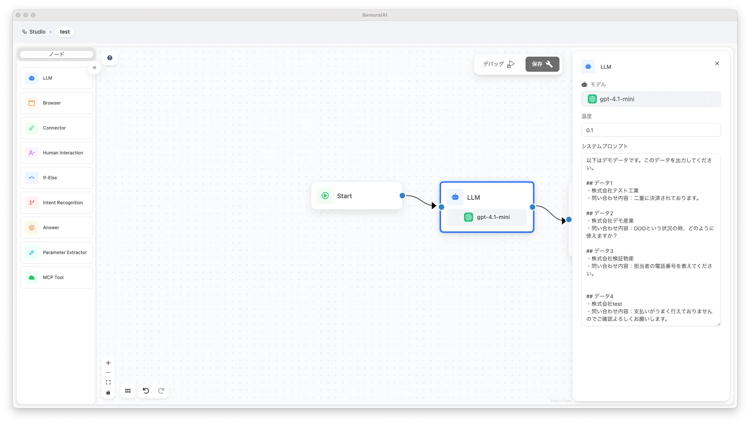Click the Human Interaction person icon
The image size is (750, 424).
click(32, 153)
